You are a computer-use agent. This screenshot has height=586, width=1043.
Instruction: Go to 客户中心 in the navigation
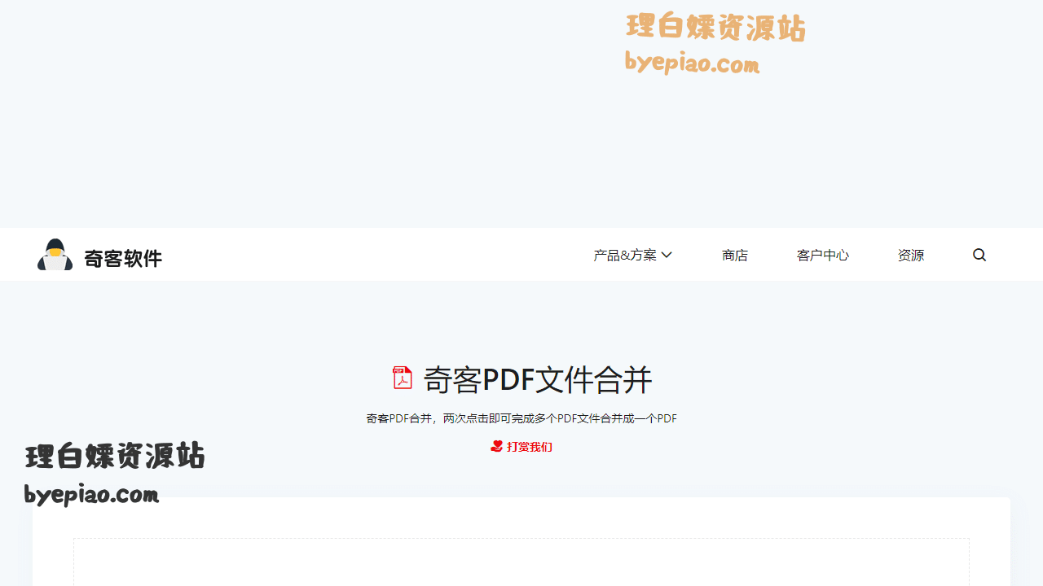[823, 255]
